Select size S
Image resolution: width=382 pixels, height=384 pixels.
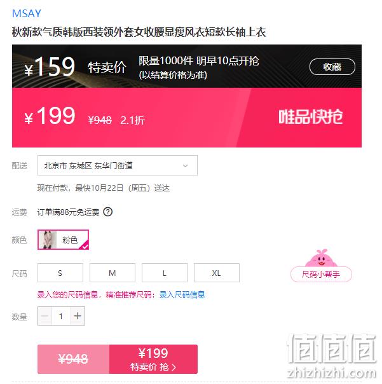(x=60, y=273)
